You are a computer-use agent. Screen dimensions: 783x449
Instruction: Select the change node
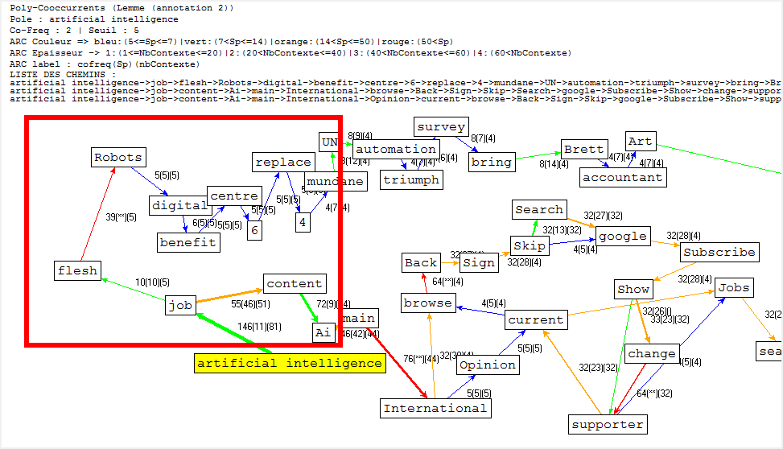pyautogui.click(x=652, y=353)
